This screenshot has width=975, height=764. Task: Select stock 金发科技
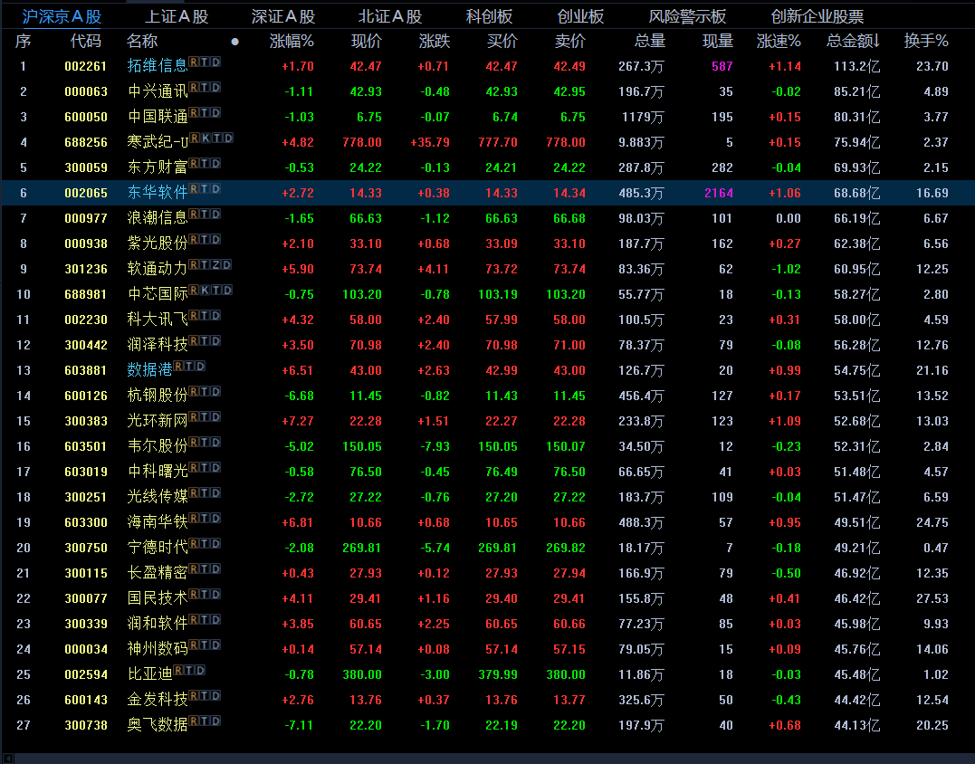pyautogui.click(x=158, y=700)
